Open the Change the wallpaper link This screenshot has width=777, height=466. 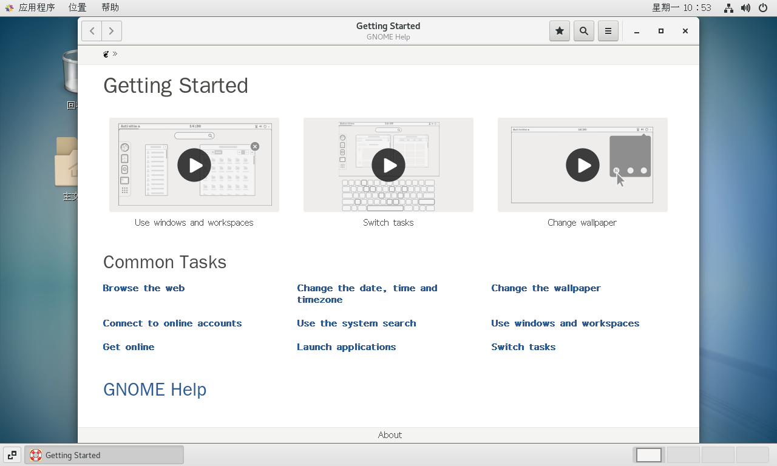point(546,288)
